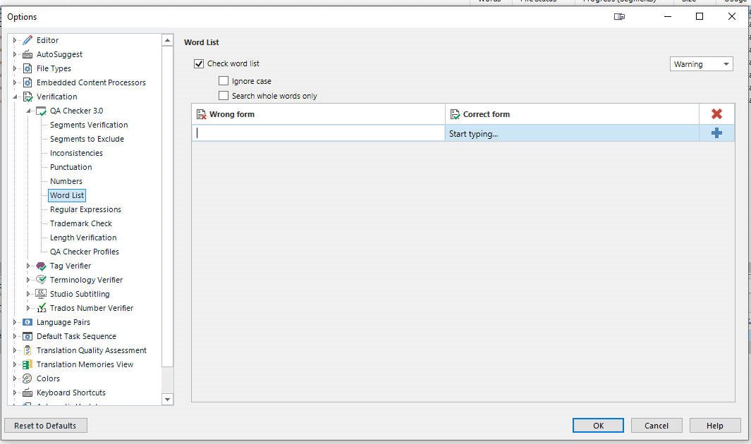Viewport: 751px width, 444px height.
Task: Confirm settings with the OK button
Action: coord(598,425)
